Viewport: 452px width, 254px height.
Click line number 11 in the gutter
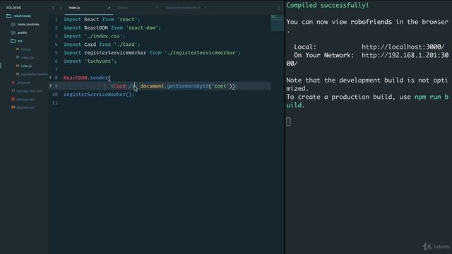click(x=55, y=103)
